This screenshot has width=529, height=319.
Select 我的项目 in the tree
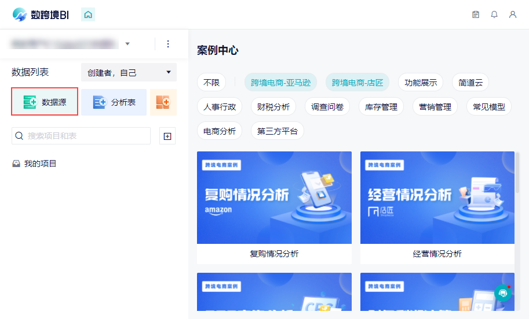click(x=34, y=164)
